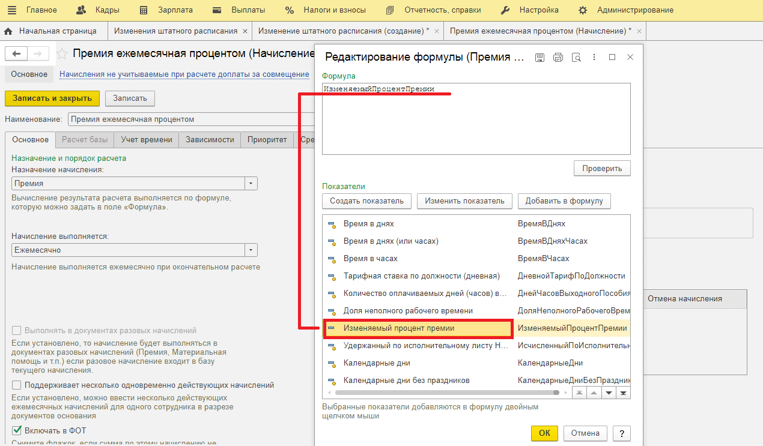This screenshot has height=446, width=763.
Task: Jump to the last row of indicators list
Action: pyautogui.click(x=623, y=393)
